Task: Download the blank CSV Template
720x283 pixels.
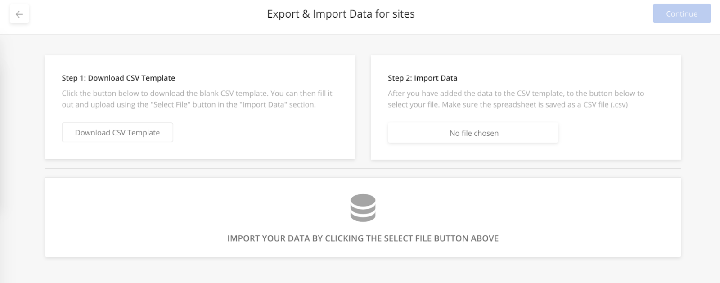Action: pos(117,132)
